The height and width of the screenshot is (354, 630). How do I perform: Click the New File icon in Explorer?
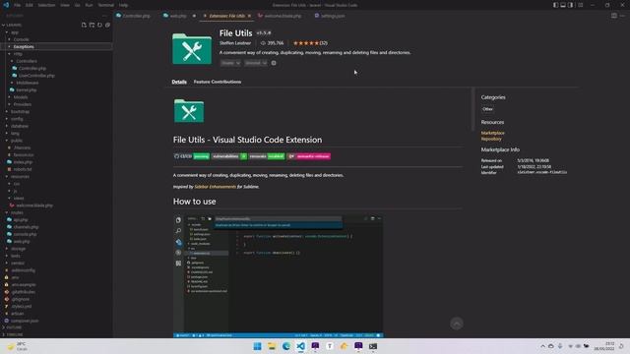coord(84,25)
